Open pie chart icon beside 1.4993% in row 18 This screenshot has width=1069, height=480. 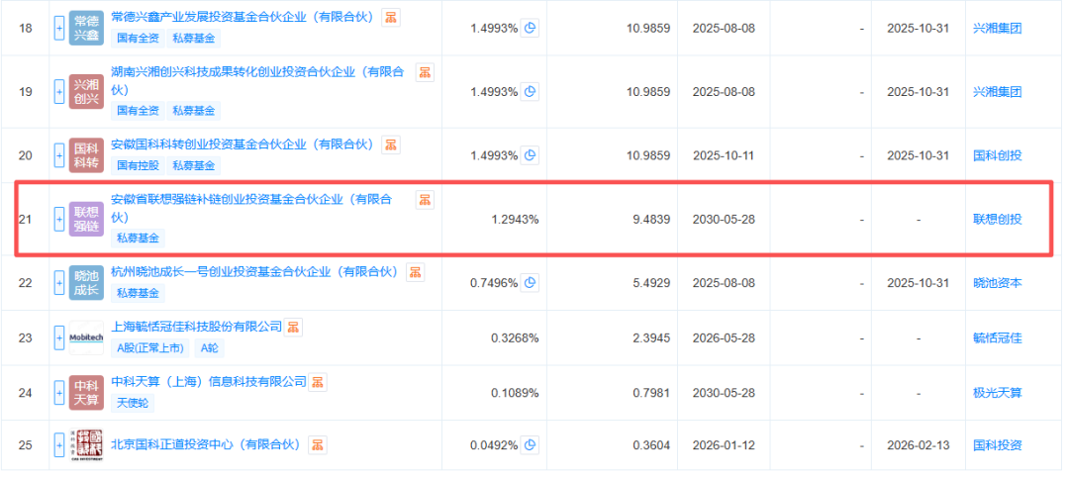click(530, 29)
